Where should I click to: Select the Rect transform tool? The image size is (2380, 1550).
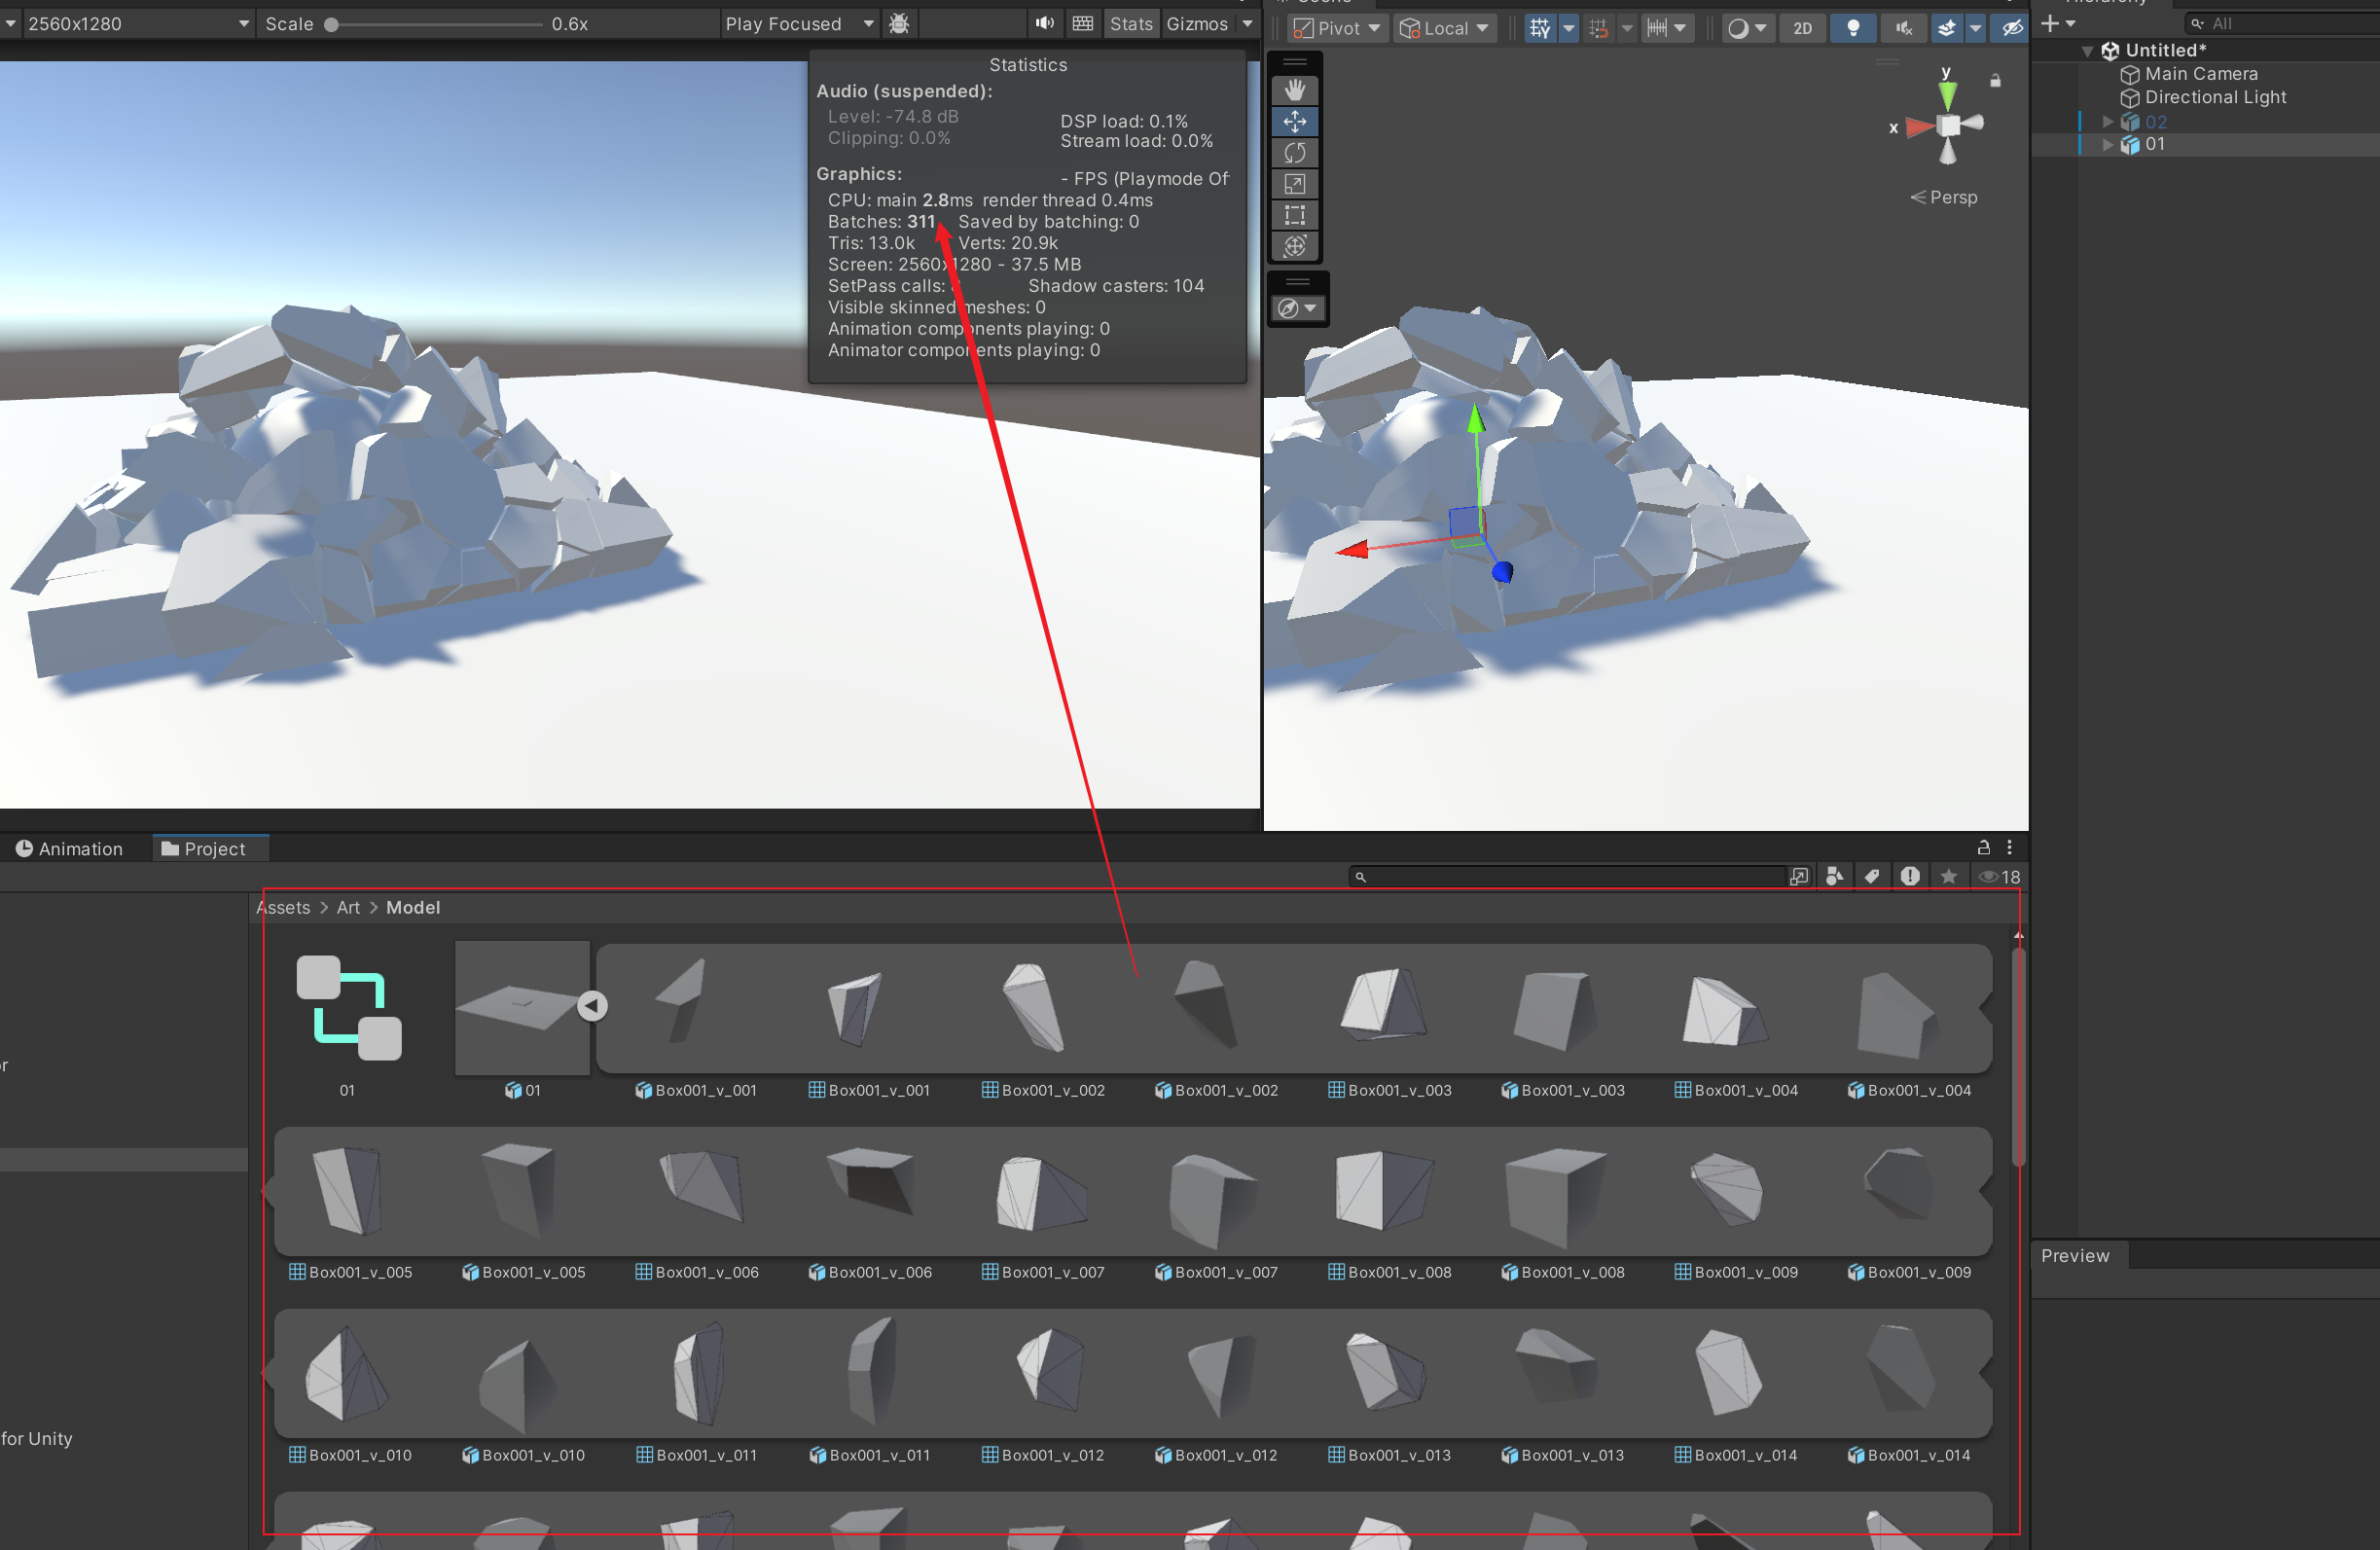click(1294, 215)
